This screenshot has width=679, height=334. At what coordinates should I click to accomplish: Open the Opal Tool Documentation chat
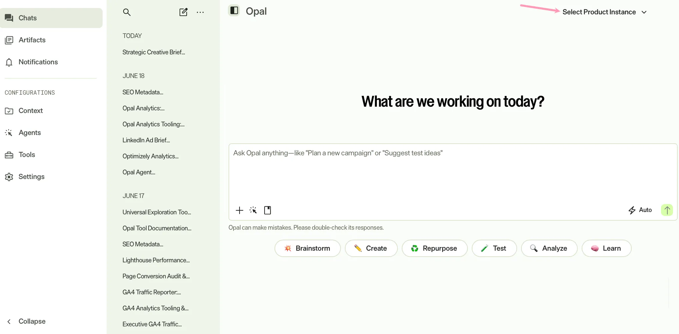pyautogui.click(x=157, y=228)
